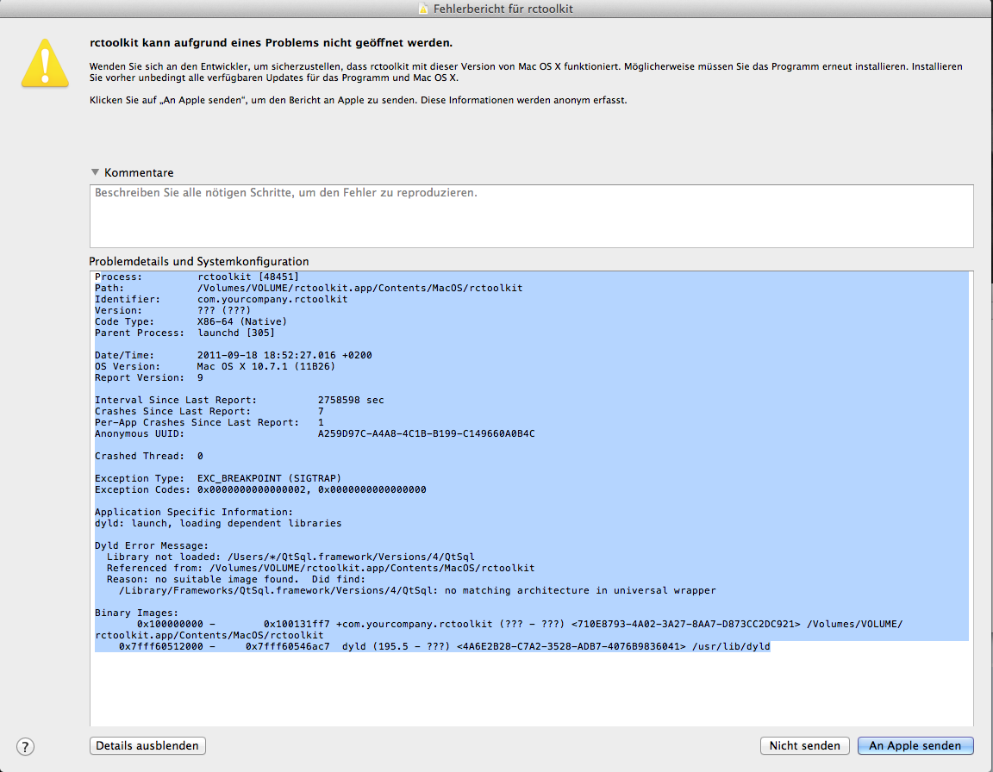Click the 'Process: rctoolkit [48451]' line
Viewport: 993px width, 772px height.
[197, 277]
